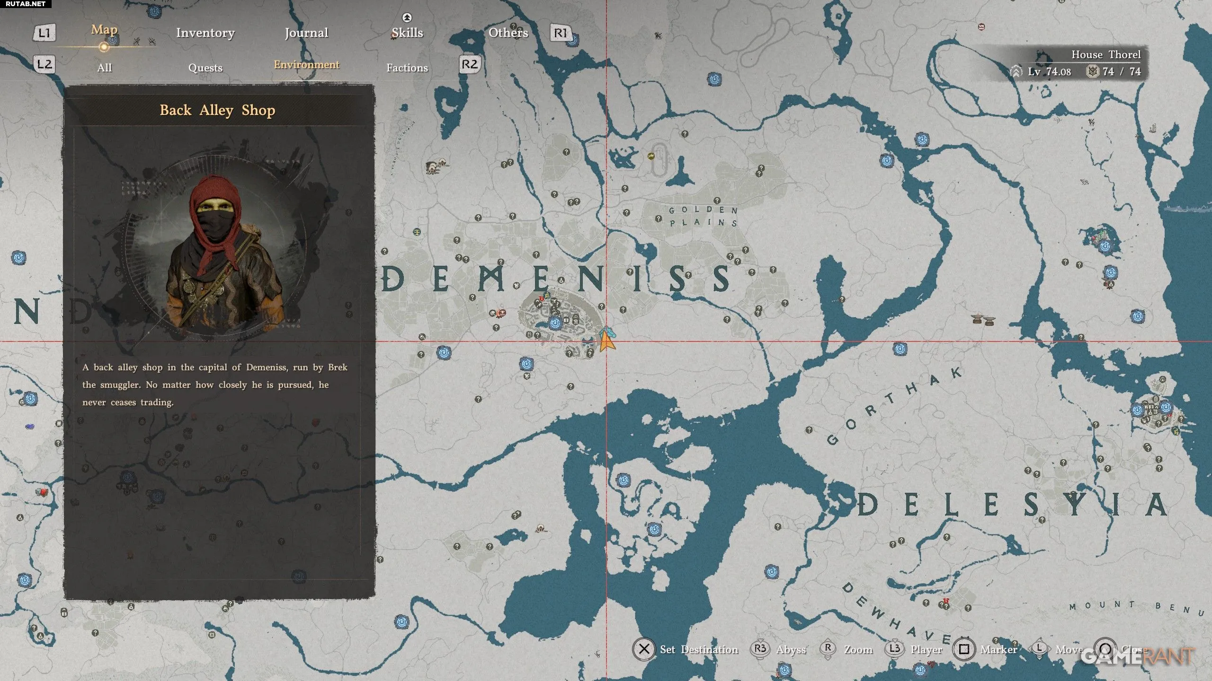Open the Skills tab
The width and height of the screenshot is (1212, 681).
[407, 33]
